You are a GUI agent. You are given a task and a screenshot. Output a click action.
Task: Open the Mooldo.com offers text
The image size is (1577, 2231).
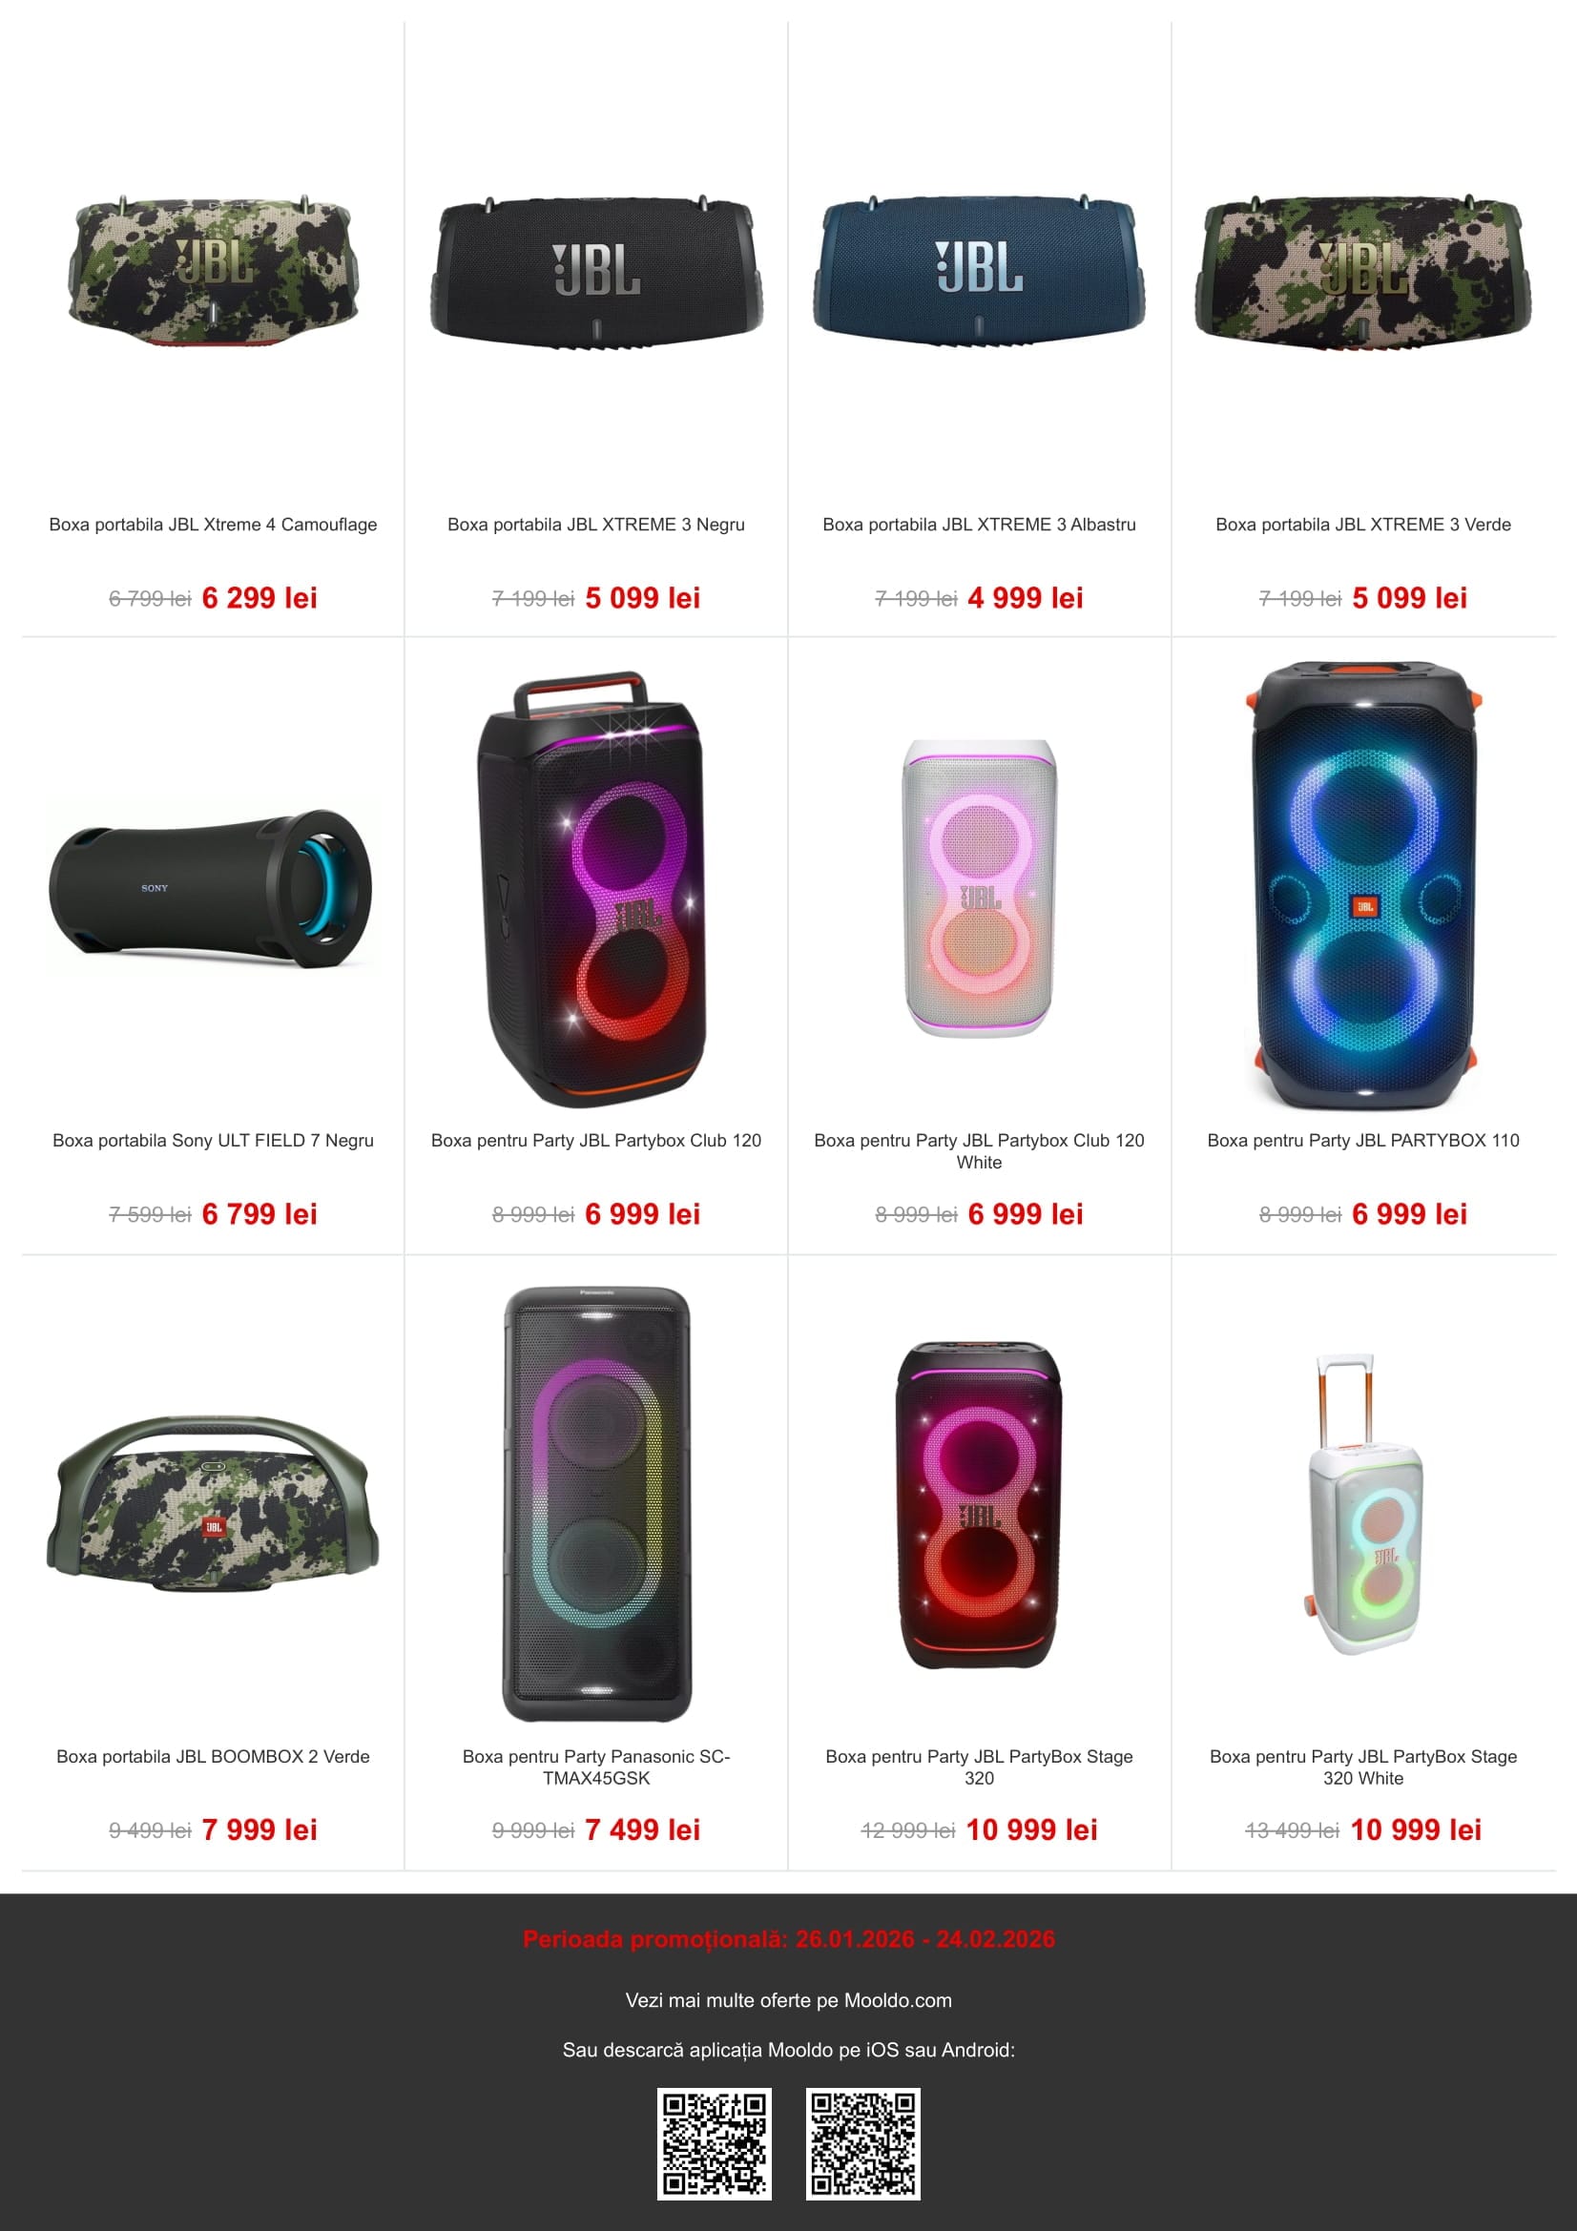coord(789,2000)
